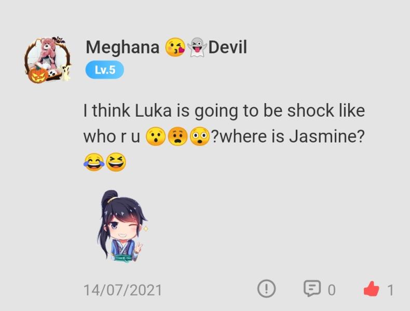Click the squinting laughing emoji
The image size is (410, 311).
point(116,162)
